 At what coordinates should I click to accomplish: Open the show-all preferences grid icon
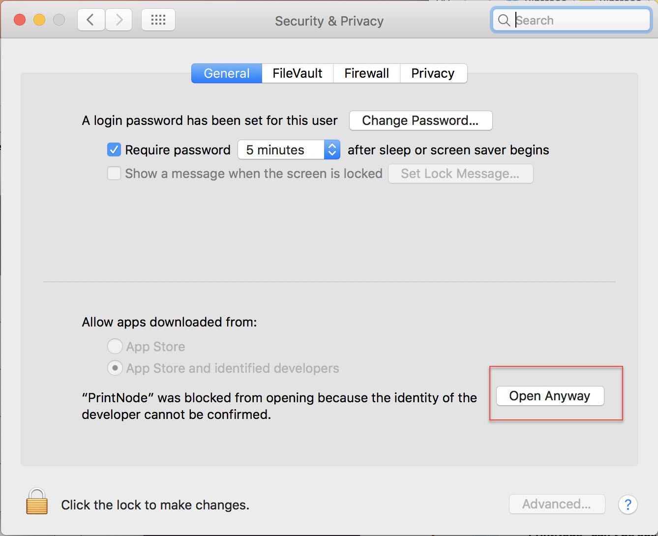[158, 20]
